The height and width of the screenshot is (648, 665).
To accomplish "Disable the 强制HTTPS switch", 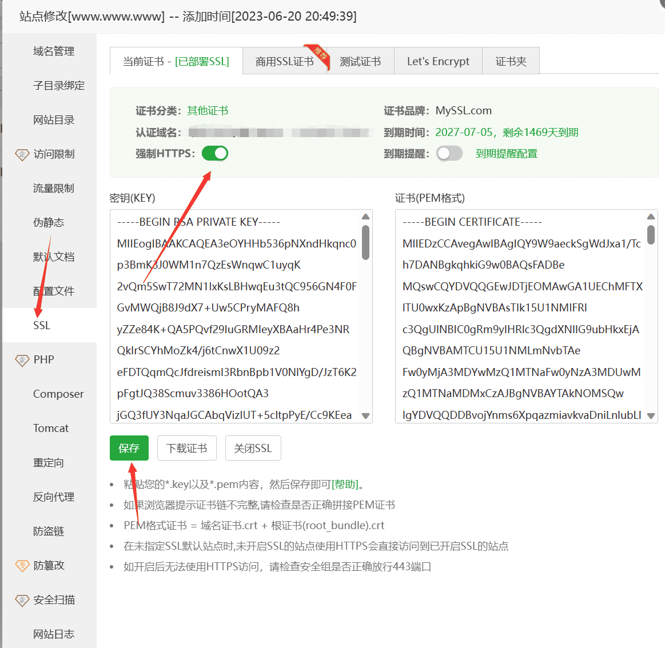I will pyautogui.click(x=214, y=153).
